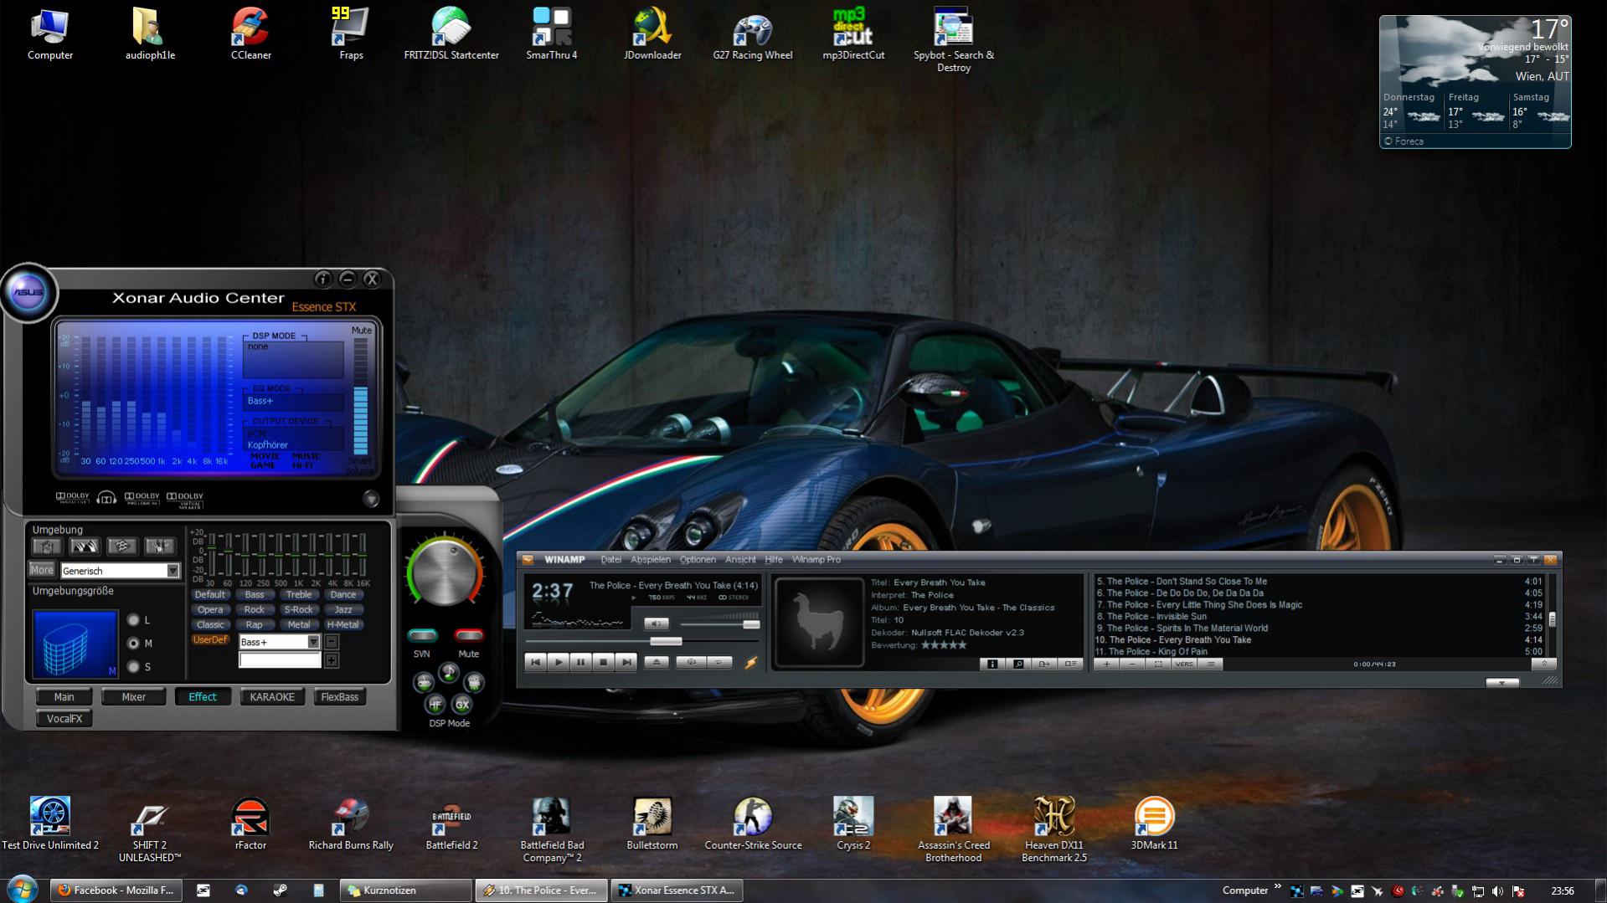
Task: Click the Winamp eject/open file button
Action: [657, 662]
